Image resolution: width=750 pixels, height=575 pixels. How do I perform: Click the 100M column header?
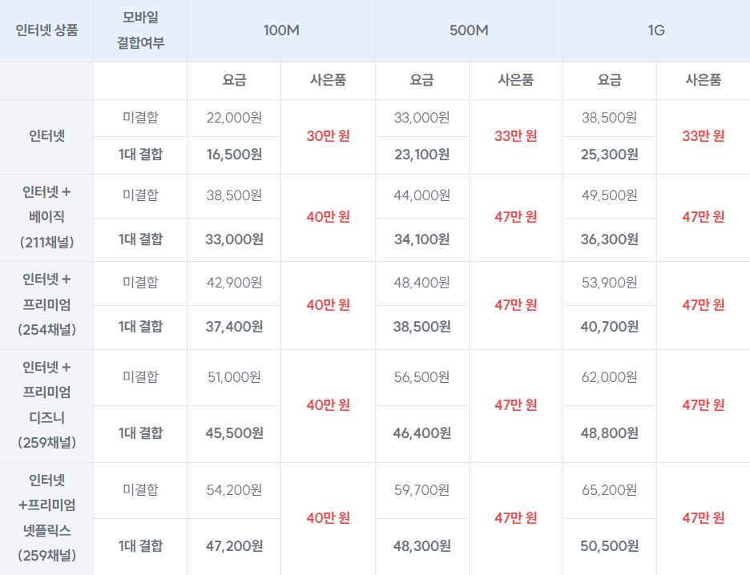pyautogui.click(x=281, y=30)
